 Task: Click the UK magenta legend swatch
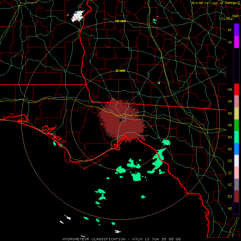point(236,42)
